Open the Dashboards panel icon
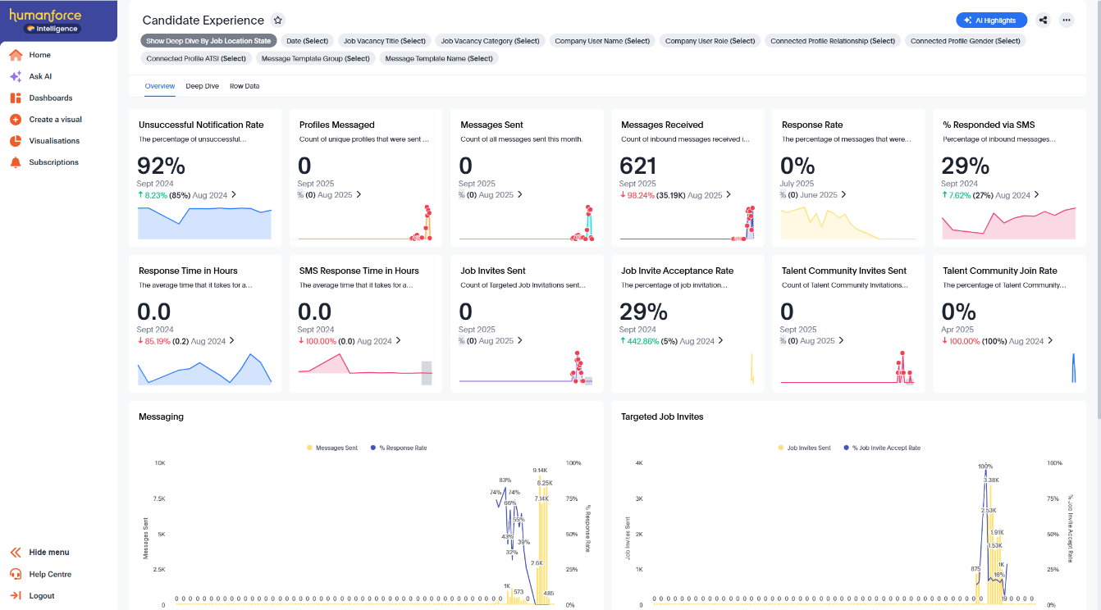Image resolution: width=1101 pixels, height=610 pixels. coord(13,98)
